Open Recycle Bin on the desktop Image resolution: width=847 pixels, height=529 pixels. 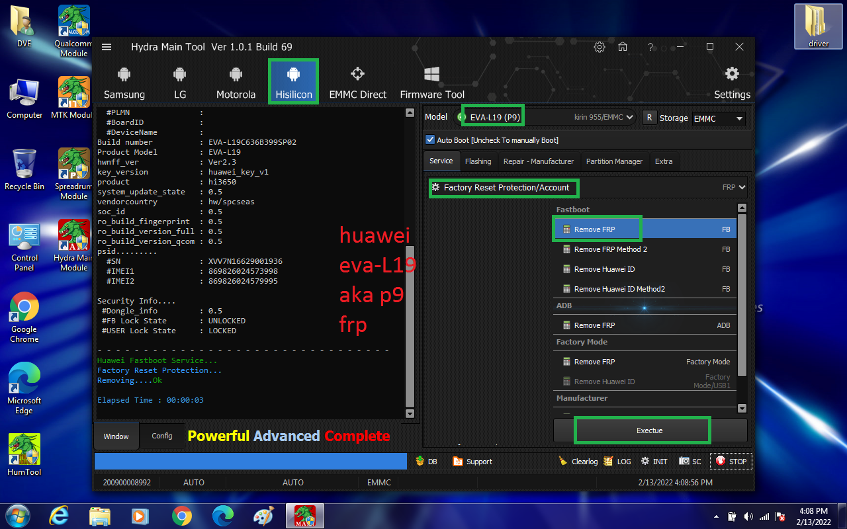click(24, 169)
